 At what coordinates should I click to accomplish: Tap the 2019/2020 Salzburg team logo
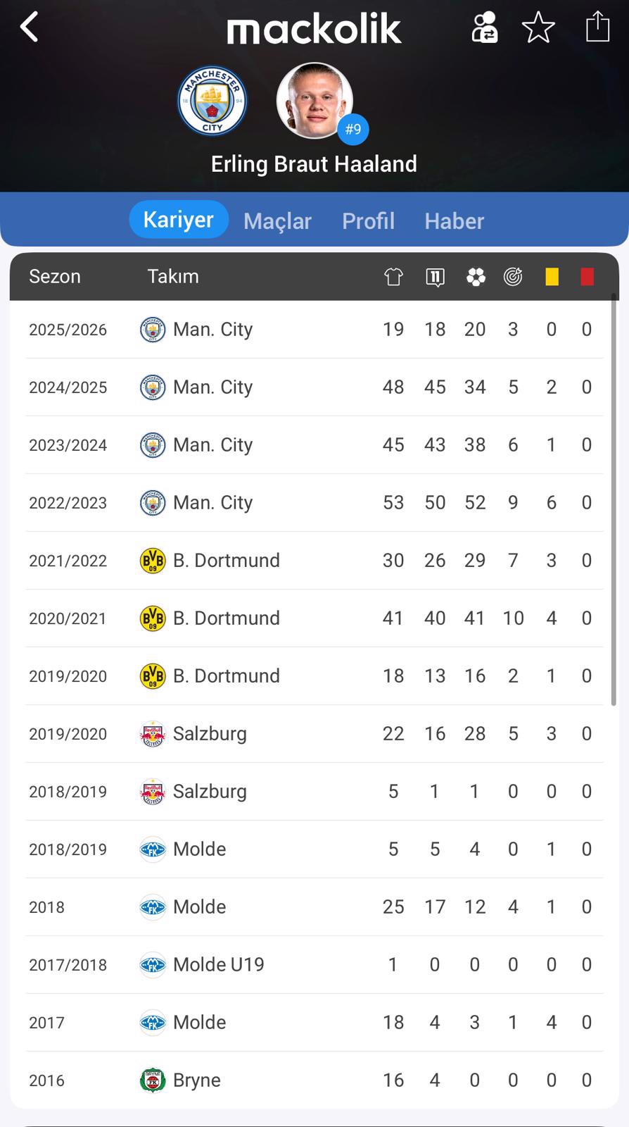(x=153, y=734)
